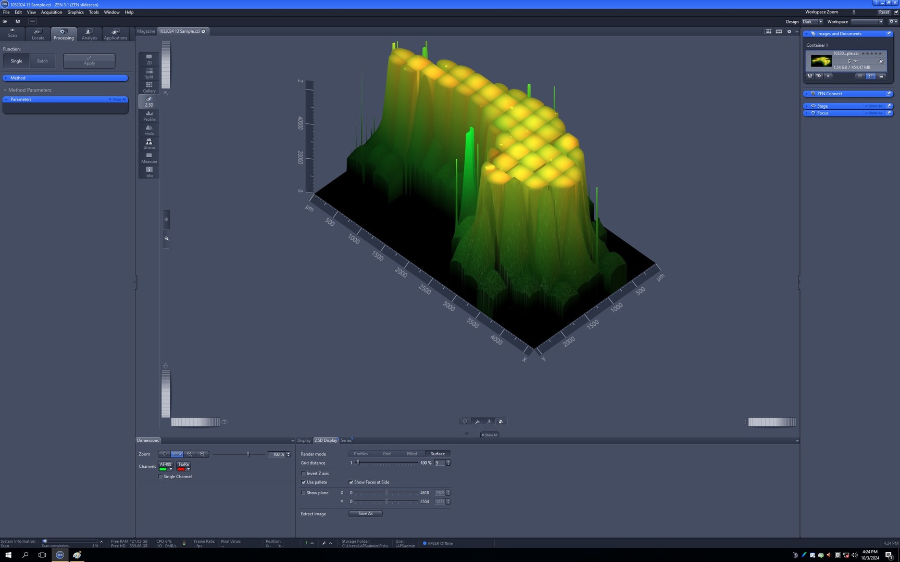The width and height of the screenshot is (900, 562).
Task: Toggle the Show plane checkbox
Action: [304, 493]
